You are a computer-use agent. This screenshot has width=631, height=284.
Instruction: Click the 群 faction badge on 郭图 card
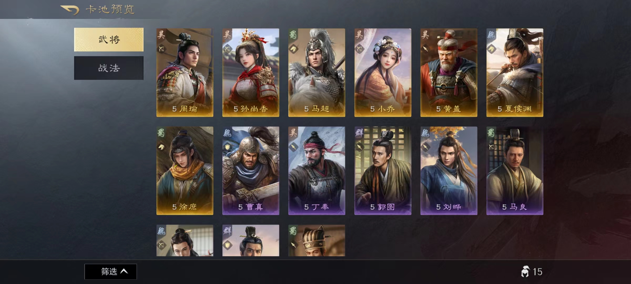359,133
